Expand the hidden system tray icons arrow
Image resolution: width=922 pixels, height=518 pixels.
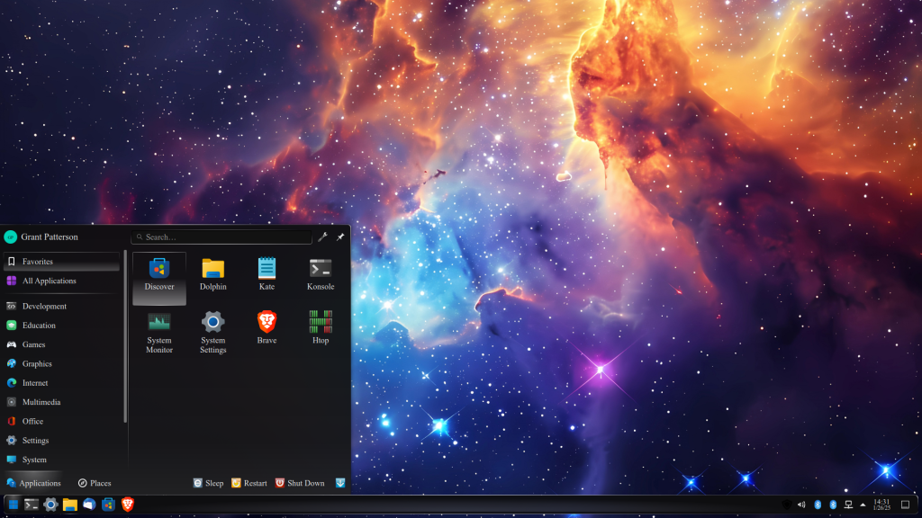point(863,505)
